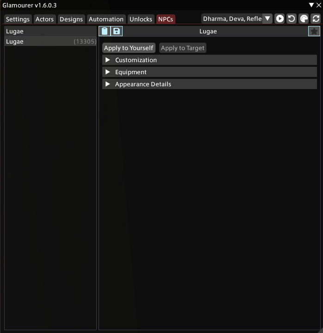323x333 pixels.
Task: Open the Dharma, Deva, Refle dropdown arrow
Action: click(267, 19)
